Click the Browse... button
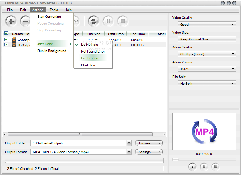Image resolution: width=241 pixels, height=175 pixels. 146,143
